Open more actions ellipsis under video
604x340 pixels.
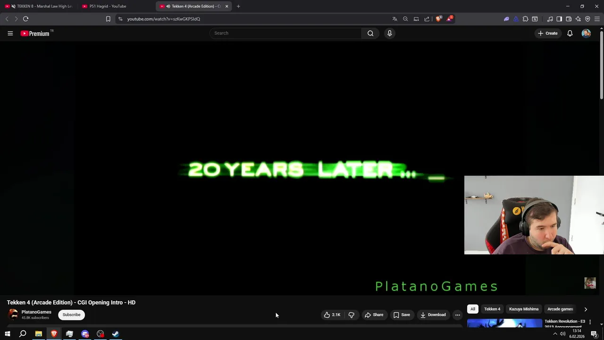[x=457, y=314]
